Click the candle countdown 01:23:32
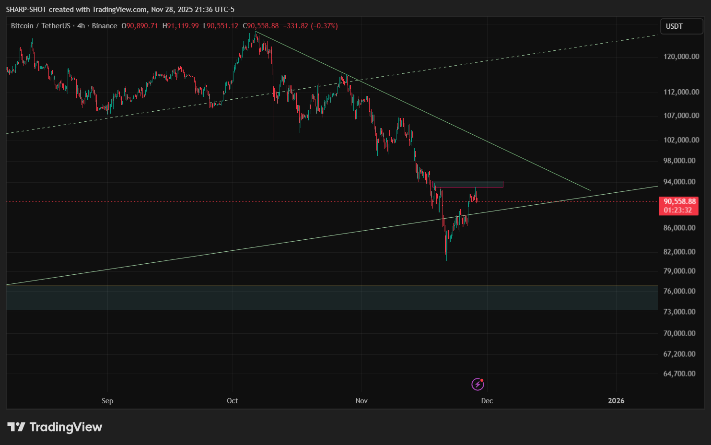This screenshot has height=445, width=711. [x=678, y=210]
